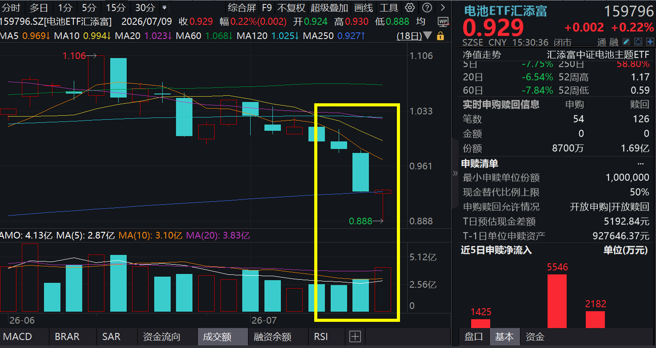Switch the chart to the 分时 view

12,8
